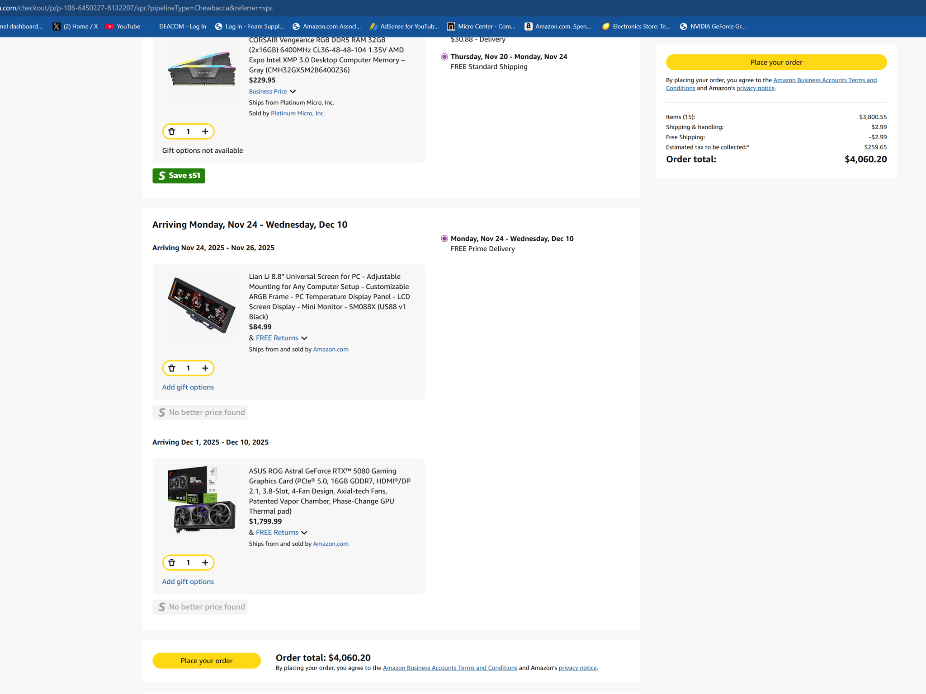Open the X Home bookmark
Screen dimensions: 926x694
(x=75, y=26)
